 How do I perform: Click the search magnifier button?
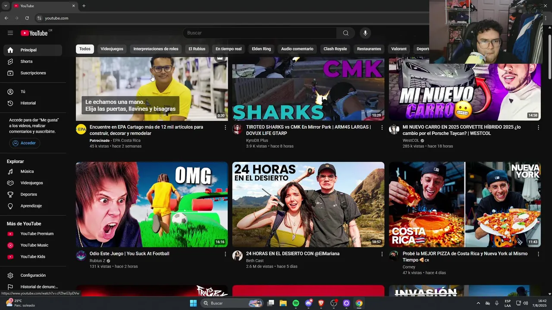(x=345, y=33)
